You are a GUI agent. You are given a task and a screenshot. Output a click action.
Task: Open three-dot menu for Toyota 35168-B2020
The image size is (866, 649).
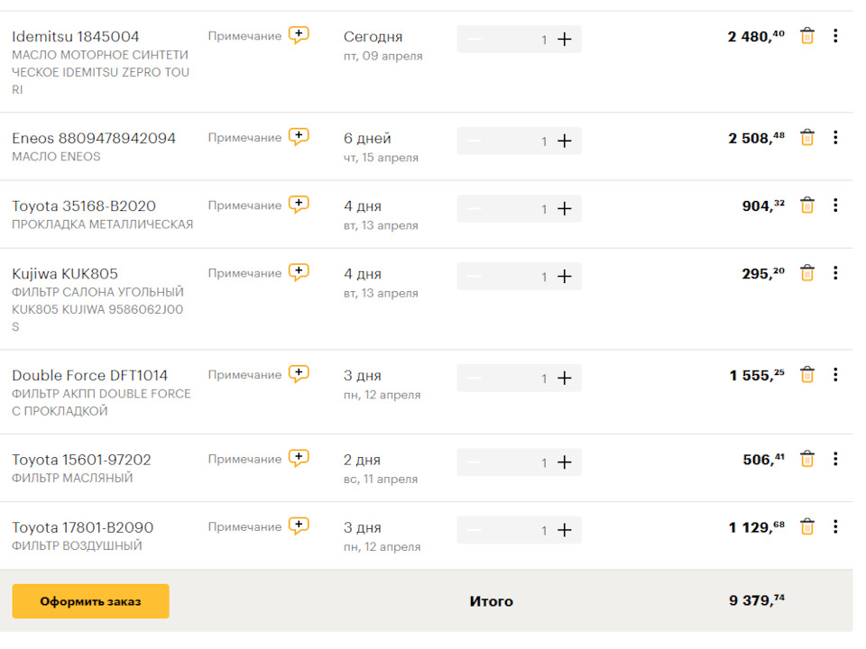[x=835, y=205]
